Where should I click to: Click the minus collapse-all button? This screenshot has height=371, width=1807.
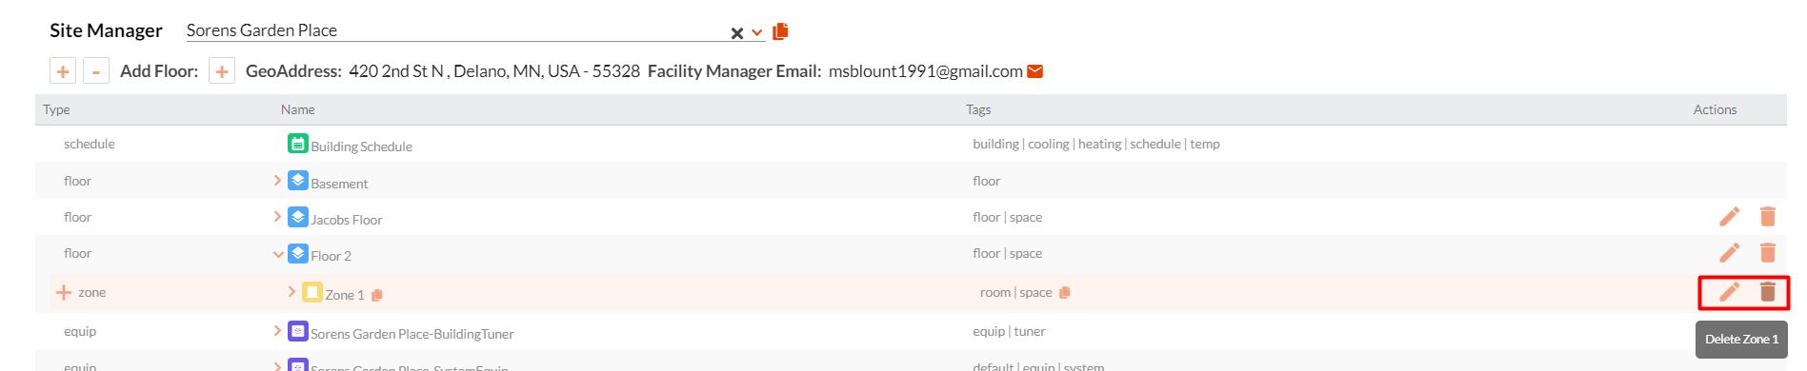[96, 71]
